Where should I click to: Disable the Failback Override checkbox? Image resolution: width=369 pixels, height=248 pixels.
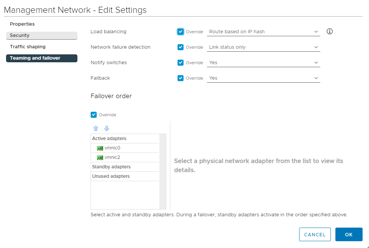coord(181,78)
